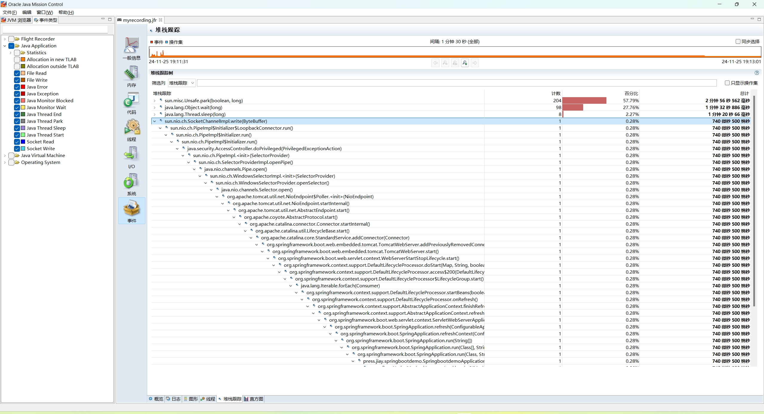Uncheck the Java Exception event type

click(x=17, y=94)
